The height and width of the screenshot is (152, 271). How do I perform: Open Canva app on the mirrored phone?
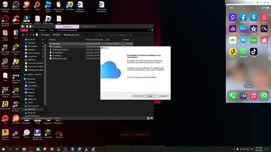coord(243,29)
